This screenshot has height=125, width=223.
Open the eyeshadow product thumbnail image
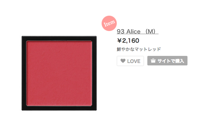tap(59, 73)
